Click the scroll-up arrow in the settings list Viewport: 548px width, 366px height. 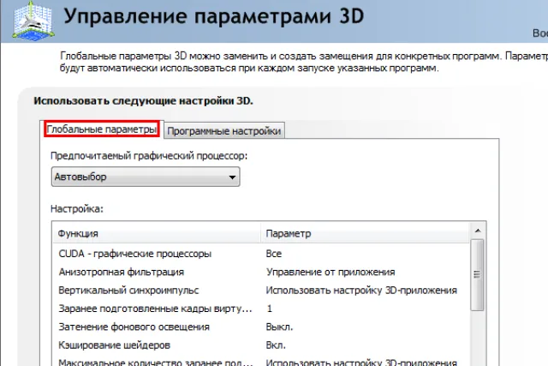point(478,231)
